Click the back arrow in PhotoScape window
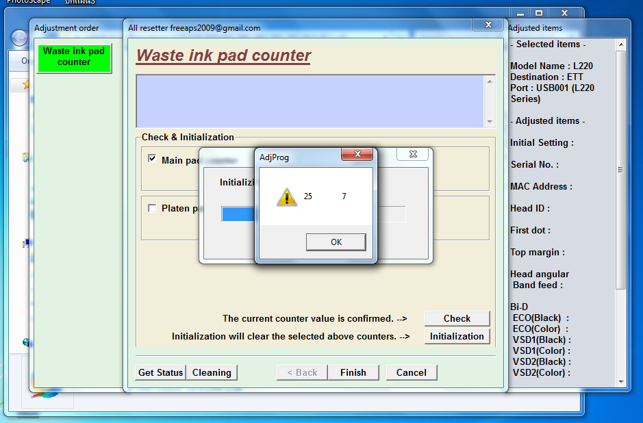The height and width of the screenshot is (423, 643). [x=19, y=38]
